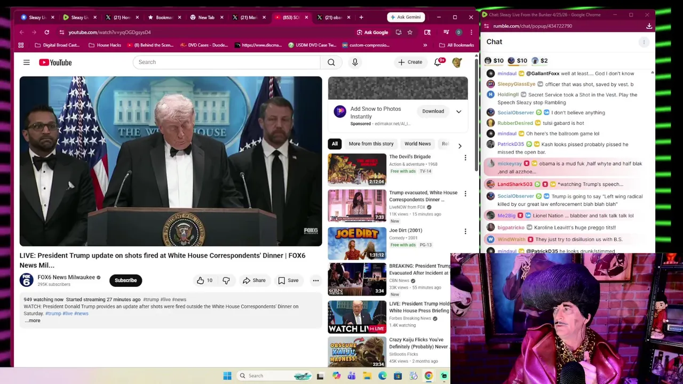Click SleepyGassEye username in chat

pos(516,84)
